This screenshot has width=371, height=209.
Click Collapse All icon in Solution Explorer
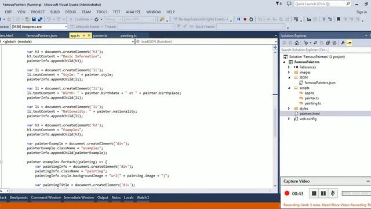(328, 43)
